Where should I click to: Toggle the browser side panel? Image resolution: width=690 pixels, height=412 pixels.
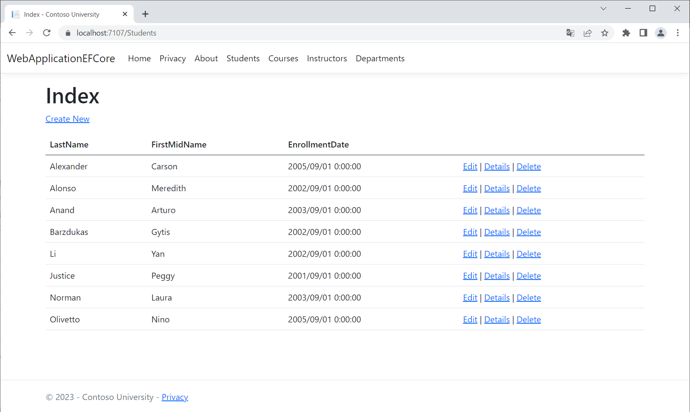click(x=643, y=33)
